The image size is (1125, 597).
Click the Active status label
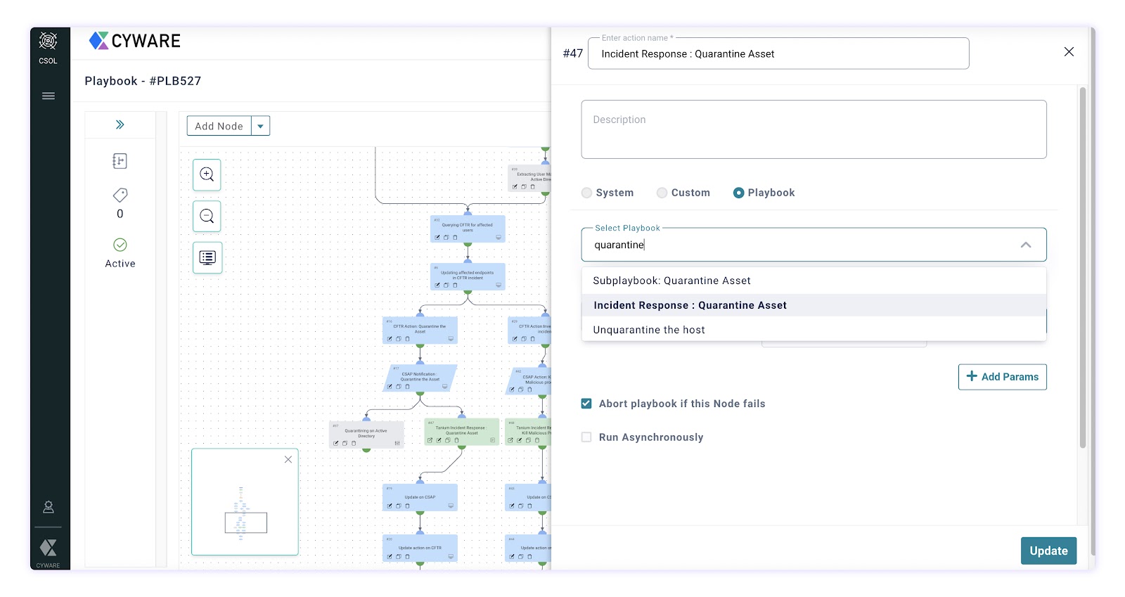[x=120, y=264]
